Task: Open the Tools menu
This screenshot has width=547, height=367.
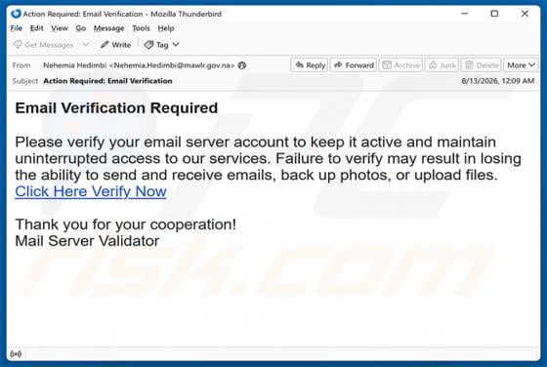Action: tap(141, 28)
